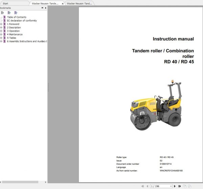Click the roller machine image on the page

coord(156,105)
